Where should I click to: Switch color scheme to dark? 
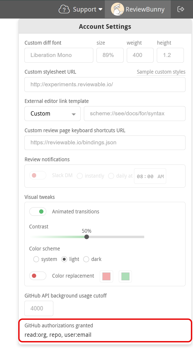[86, 259]
